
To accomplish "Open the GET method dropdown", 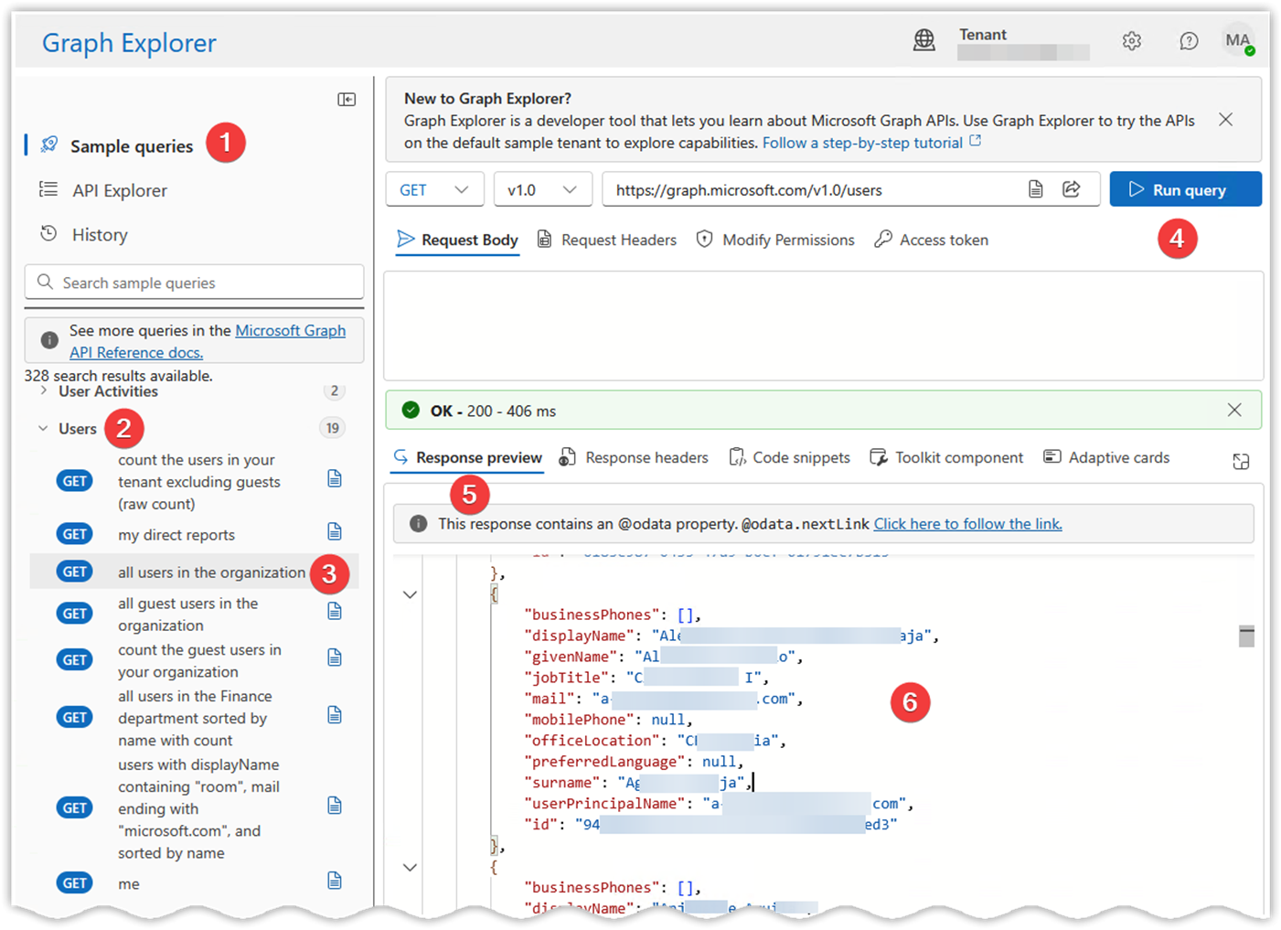I will (433, 189).
